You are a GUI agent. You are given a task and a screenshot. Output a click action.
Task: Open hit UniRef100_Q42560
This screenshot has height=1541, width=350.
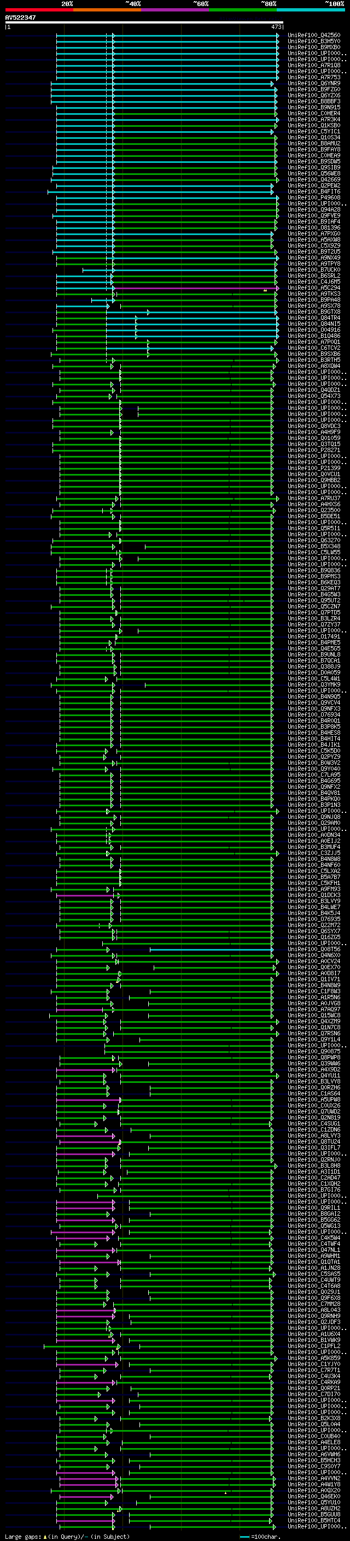(313, 36)
